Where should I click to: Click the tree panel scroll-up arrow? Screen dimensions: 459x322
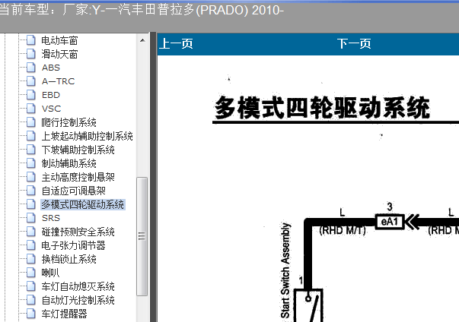pyautogui.click(x=142, y=40)
